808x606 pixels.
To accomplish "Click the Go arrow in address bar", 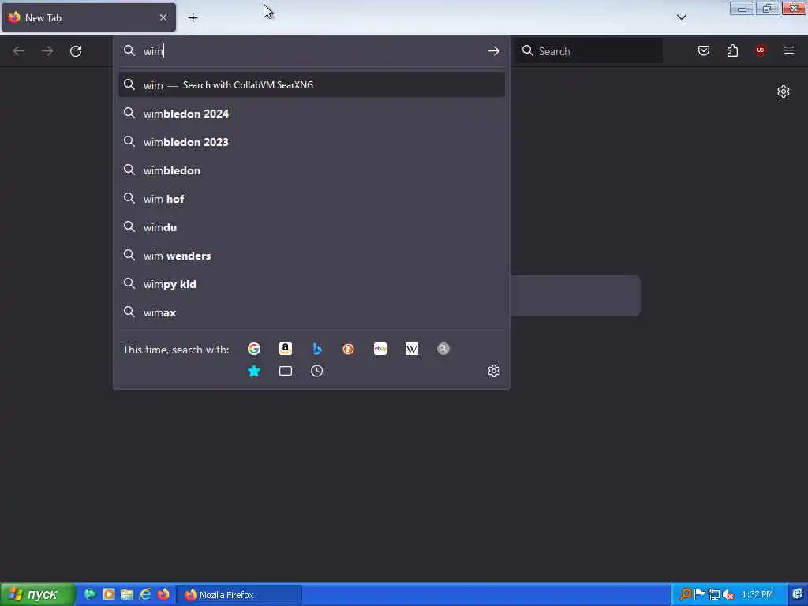I will [494, 51].
